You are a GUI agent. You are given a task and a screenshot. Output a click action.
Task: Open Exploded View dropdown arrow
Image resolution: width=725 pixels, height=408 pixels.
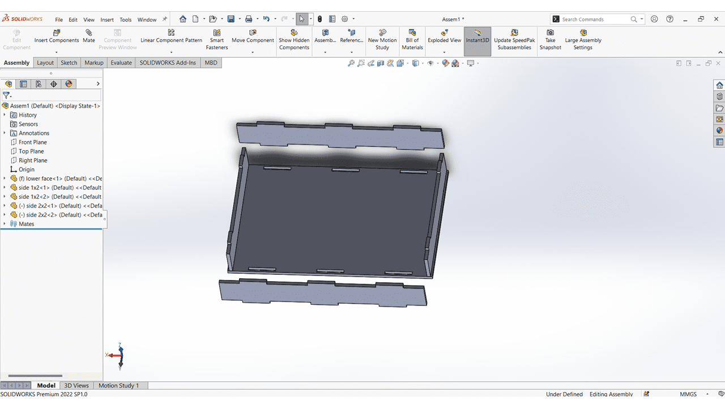coord(445,52)
